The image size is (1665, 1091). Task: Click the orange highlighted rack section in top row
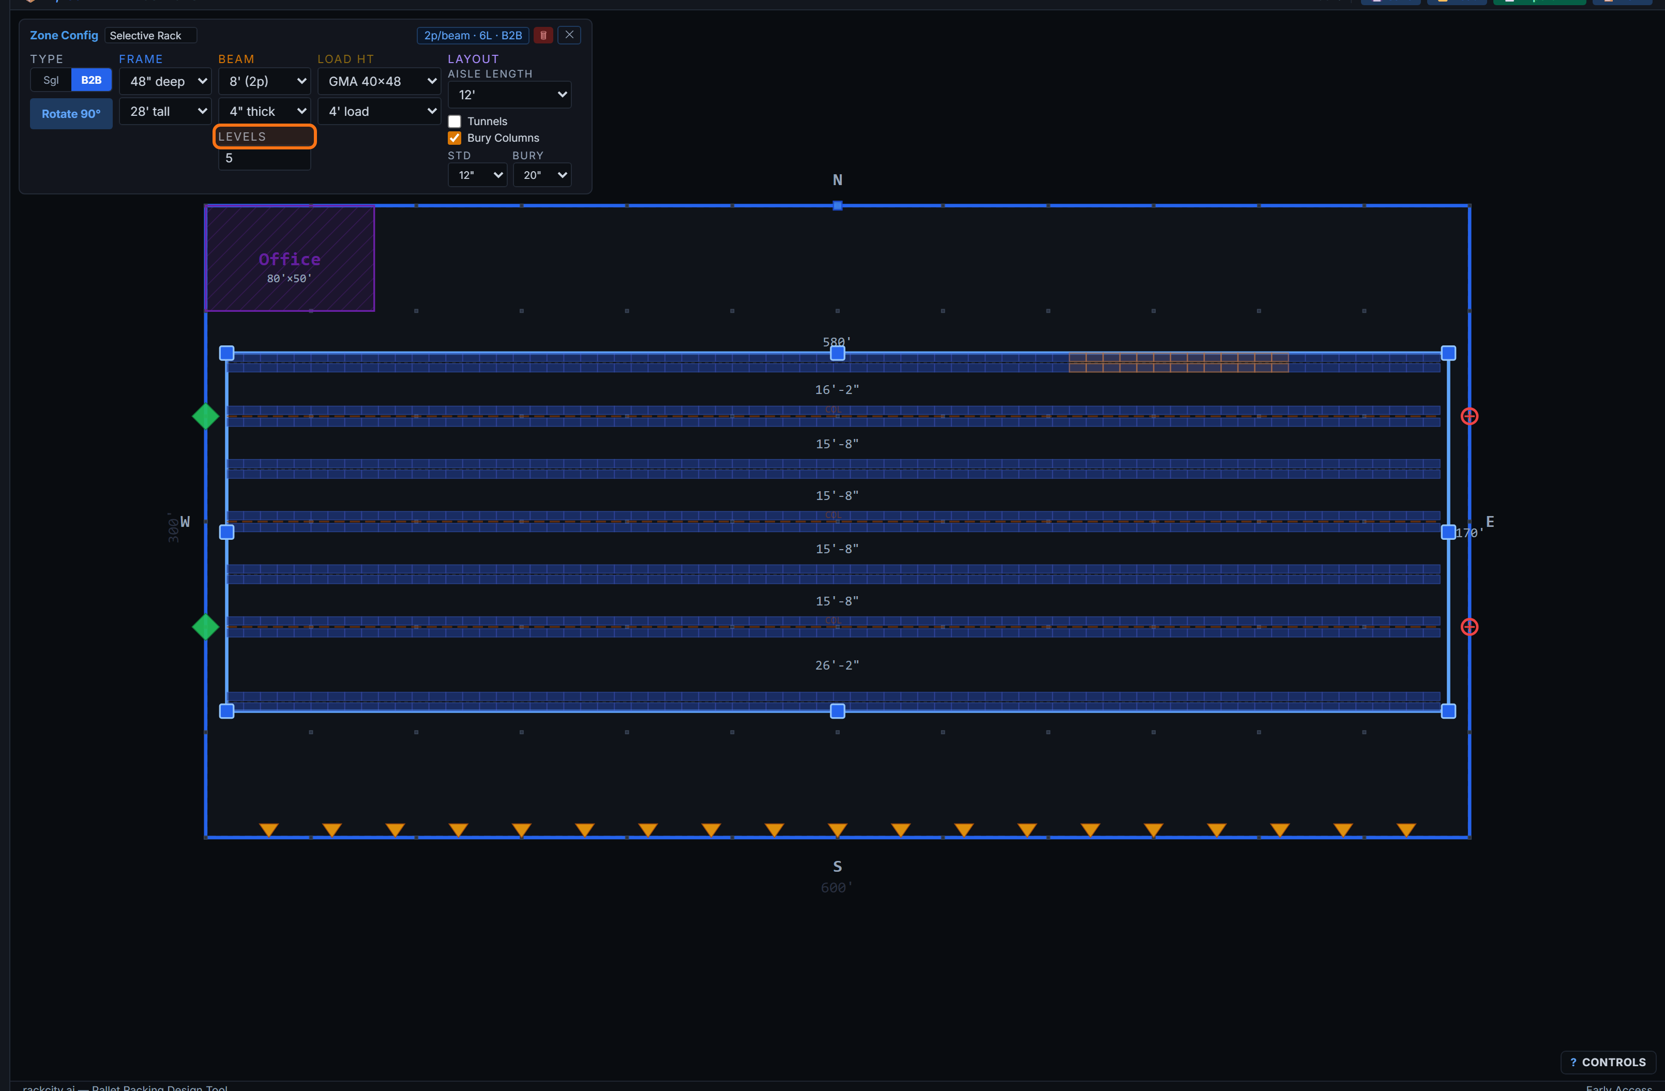coord(1179,362)
